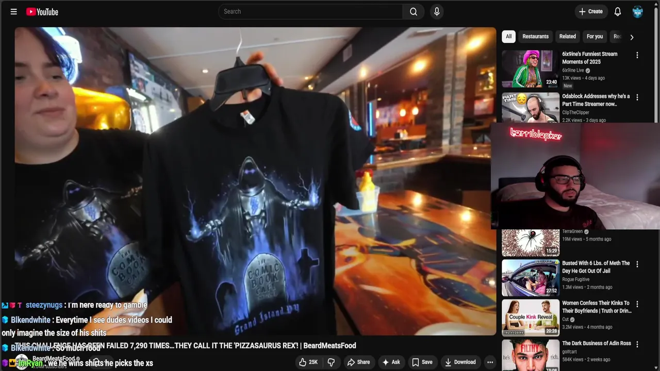Open the notifications bell
660x371 pixels.
pos(618,11)
